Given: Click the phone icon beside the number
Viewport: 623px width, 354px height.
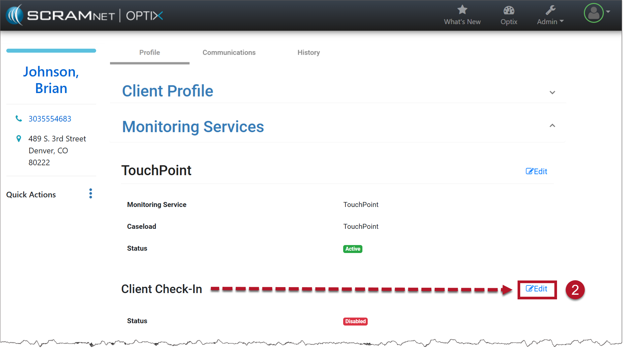Looking at the screenshot, I should coord(19,119).
